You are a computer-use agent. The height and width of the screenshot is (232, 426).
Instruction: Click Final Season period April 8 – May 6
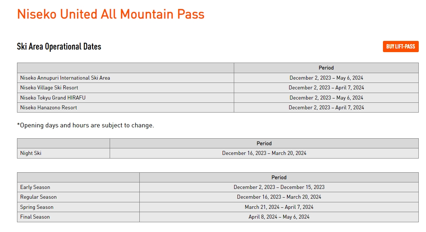tap(279, 217)
